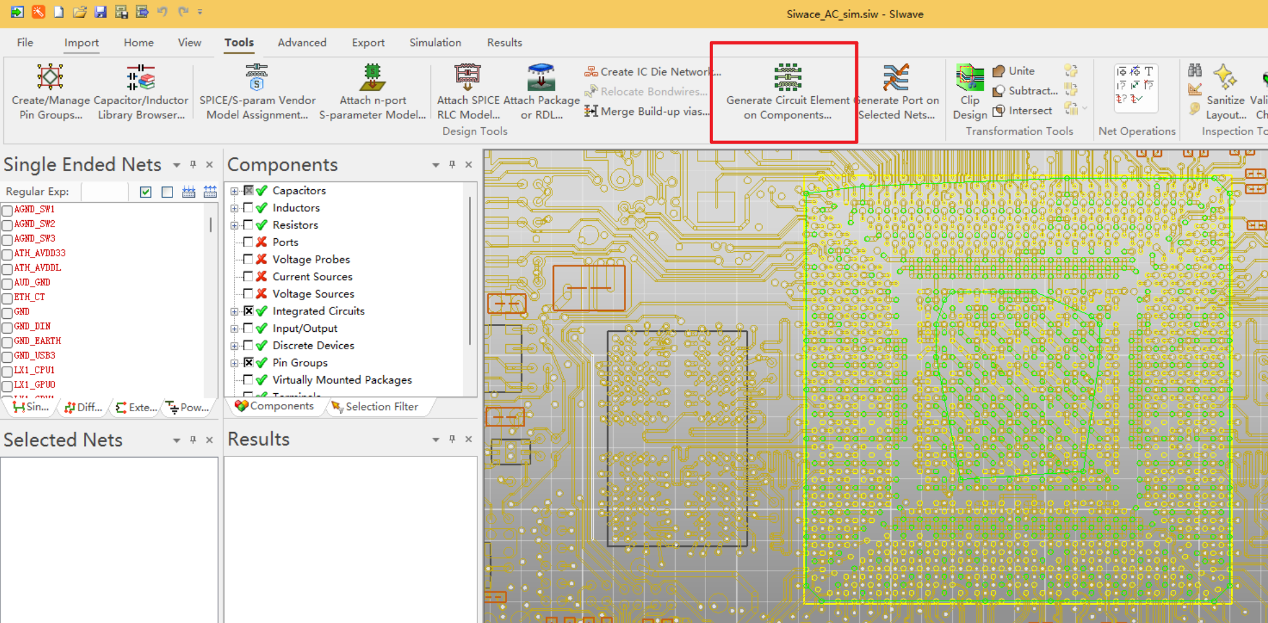1268x623 pixels.
Task: Open Generate Circuit Element on Components
Action: 787,92
